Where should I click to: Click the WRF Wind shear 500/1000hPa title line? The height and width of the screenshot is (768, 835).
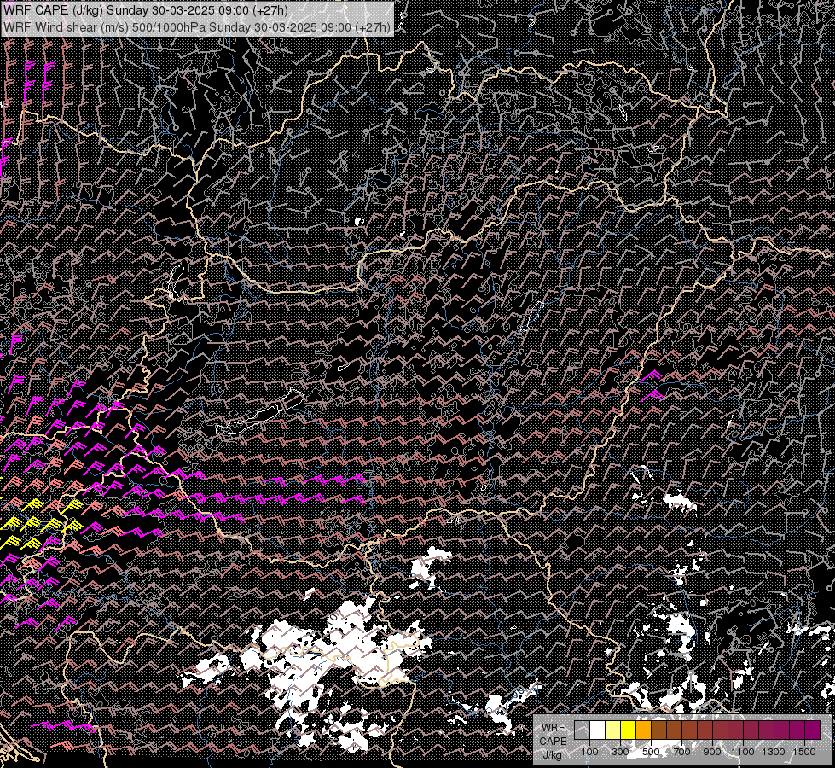coord(197,26)
